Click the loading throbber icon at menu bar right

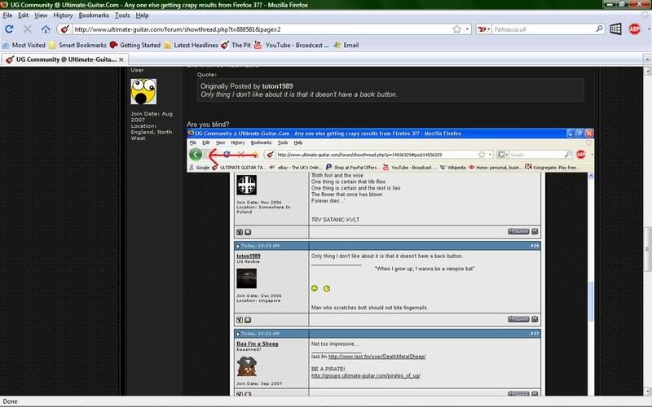(645, 15)
